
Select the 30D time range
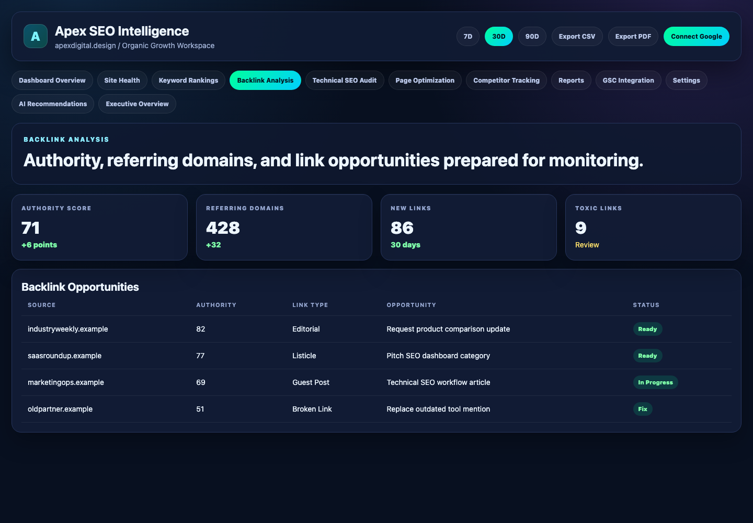coord(499,37)
